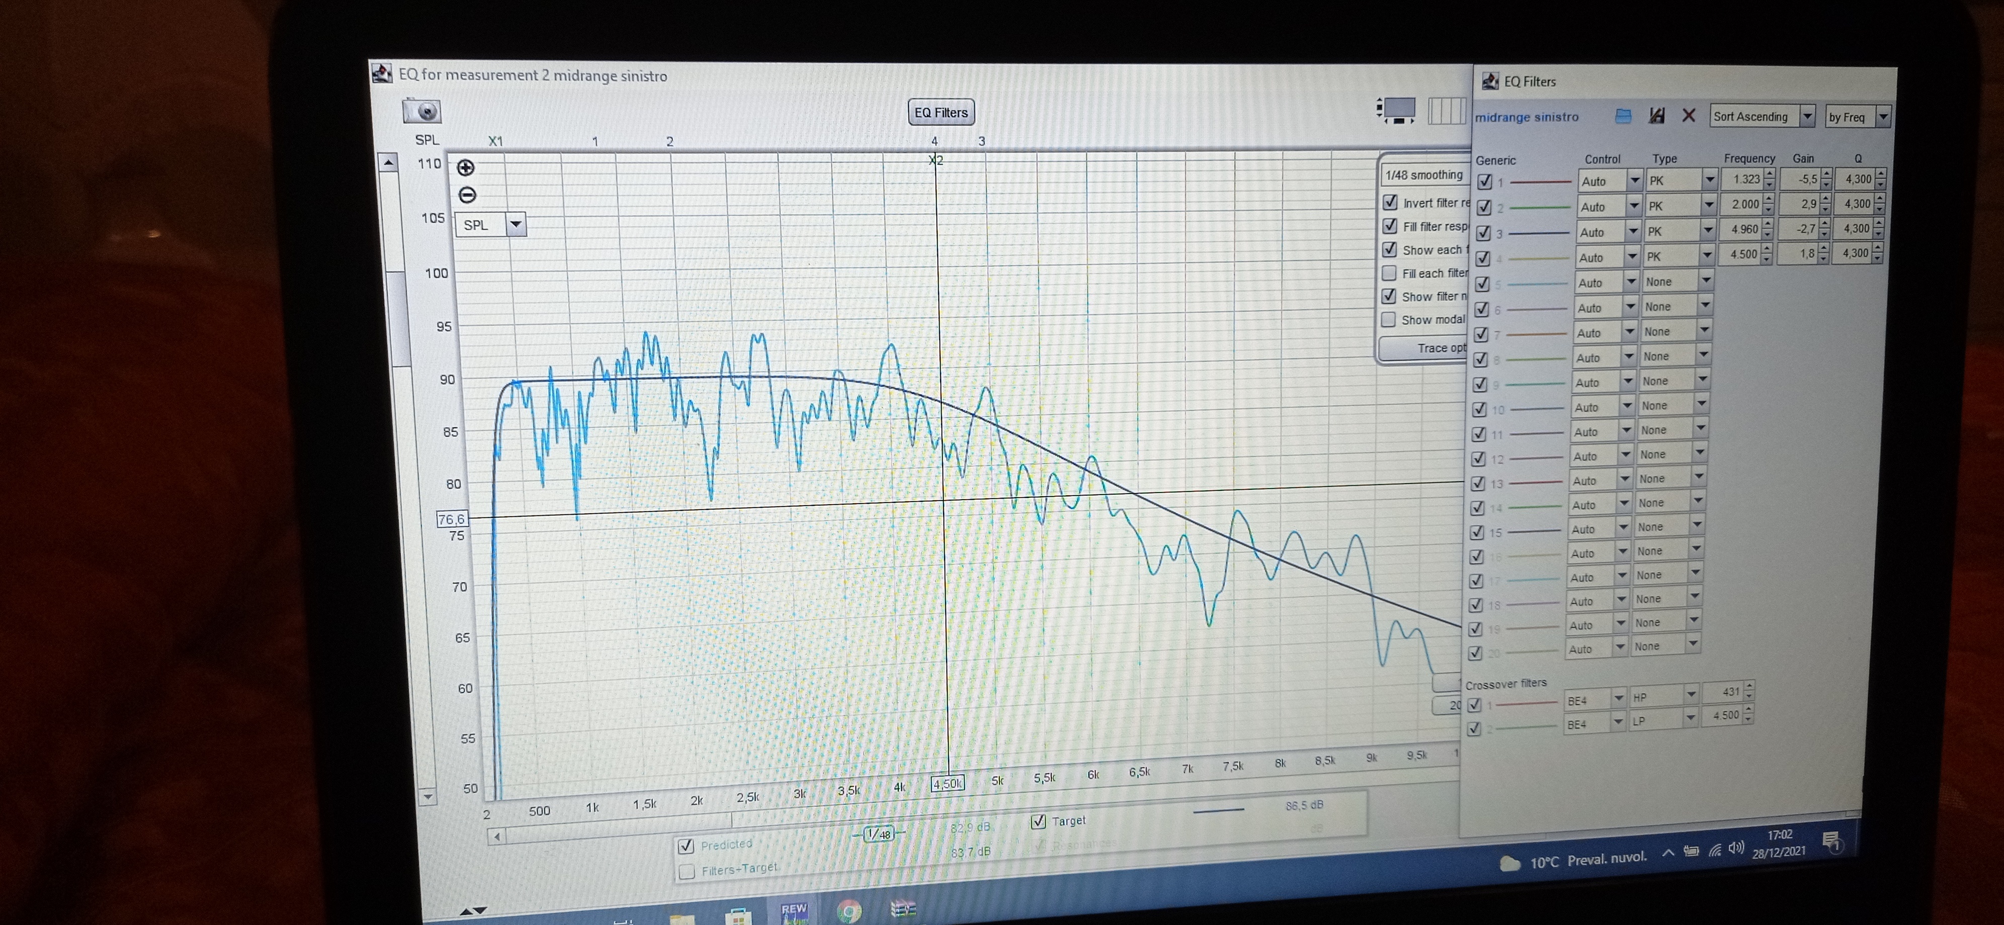Enable the Filters+Target trace checkbox
Screen dimensions: 2004x925
pyautogui.click(x=686, y=872)
